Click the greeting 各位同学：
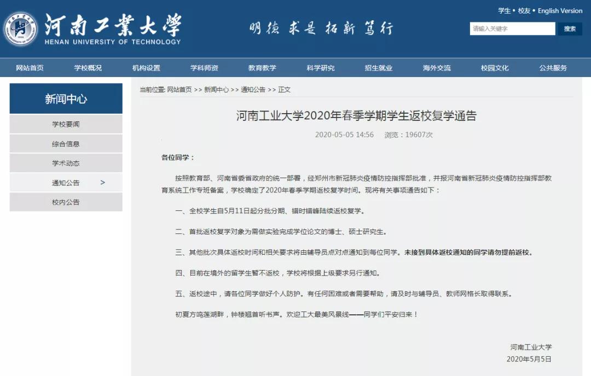The width and height of the screenshot is (591, 376). click(x=178, y=158)
